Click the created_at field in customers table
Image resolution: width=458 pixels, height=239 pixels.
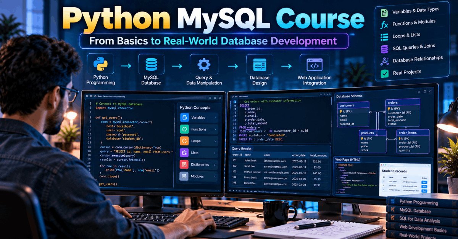point(347,124)
